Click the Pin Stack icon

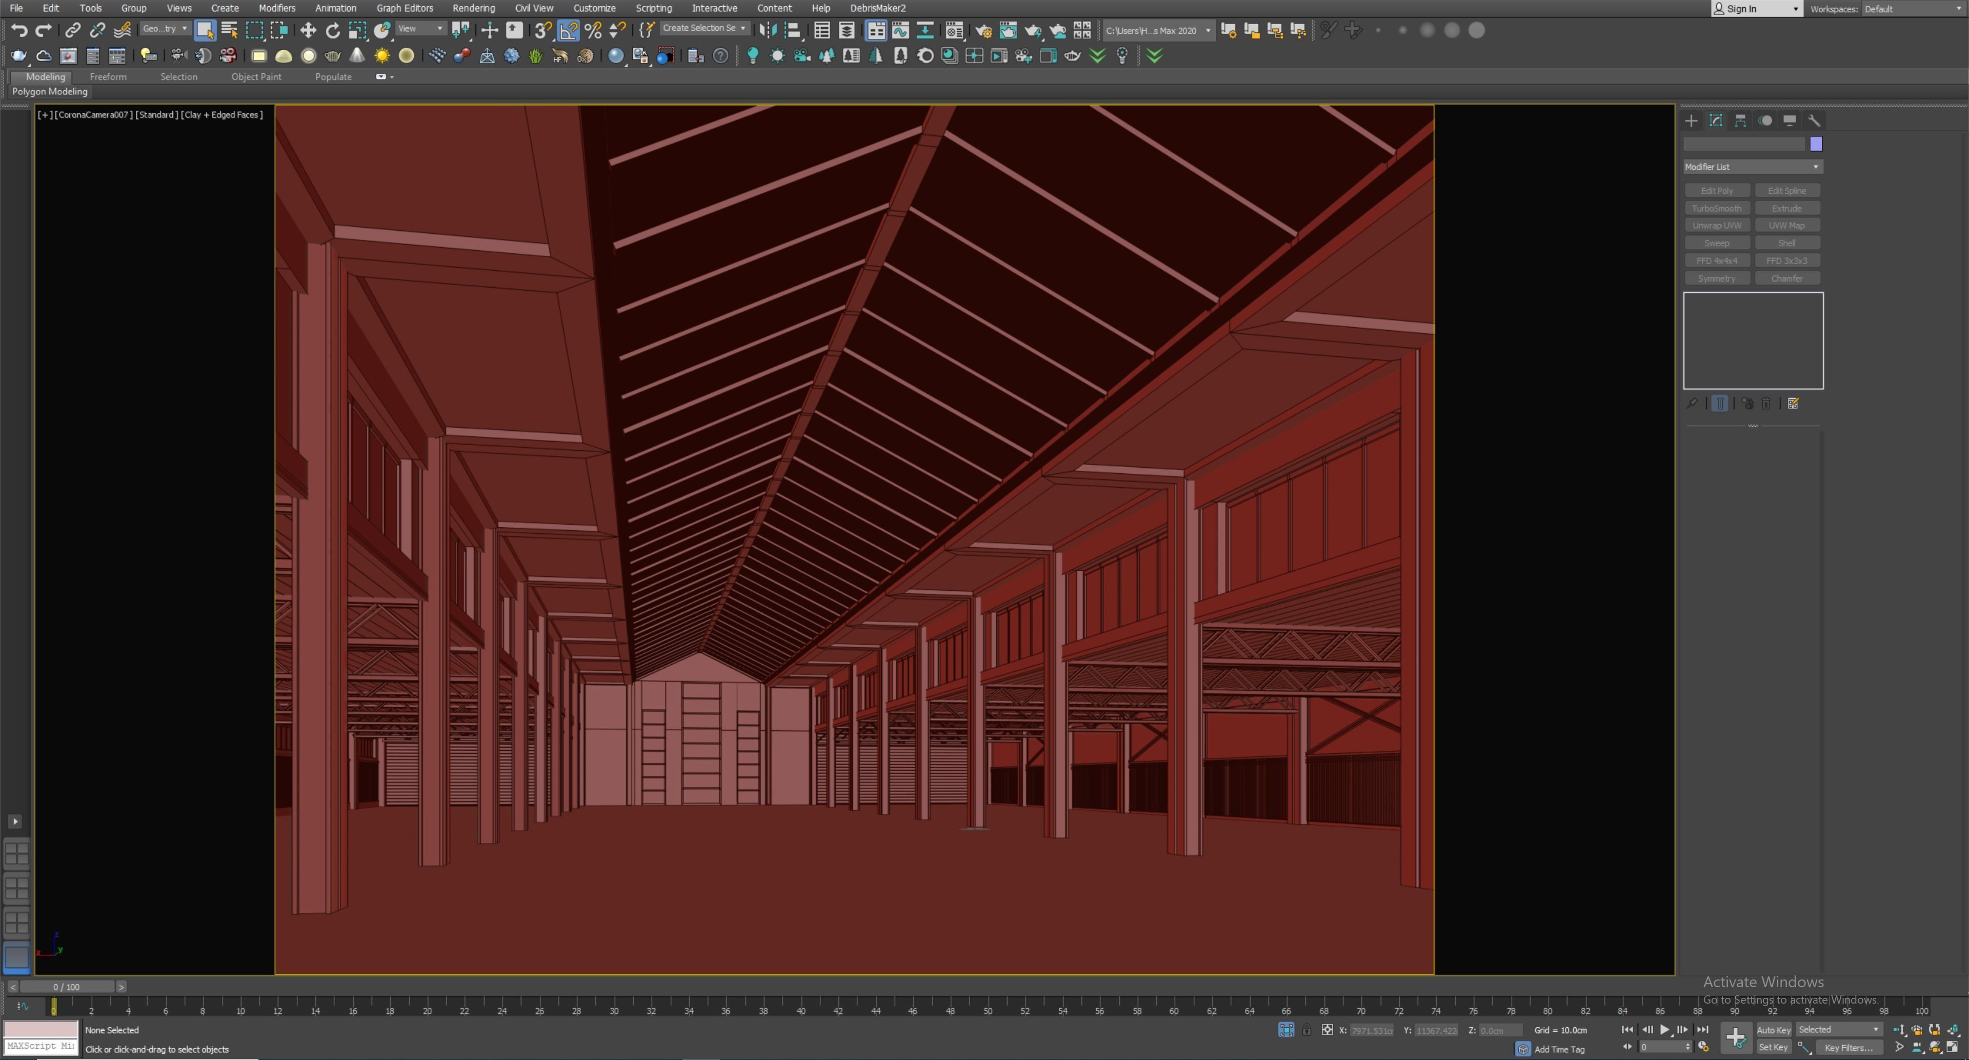click(1692, 404)
